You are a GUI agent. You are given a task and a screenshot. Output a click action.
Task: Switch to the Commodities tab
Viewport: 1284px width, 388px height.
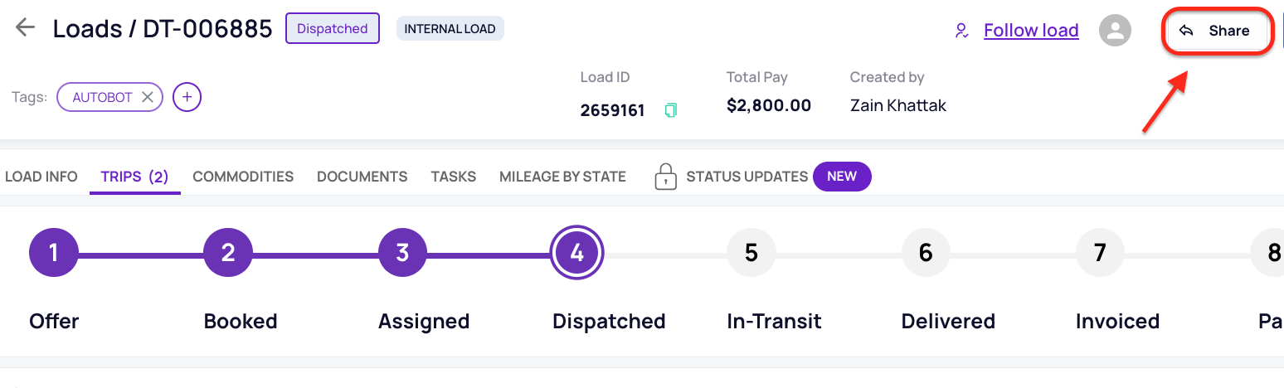(x=243, y=177)
